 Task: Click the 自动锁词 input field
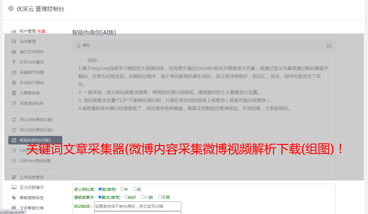[138, 206]
